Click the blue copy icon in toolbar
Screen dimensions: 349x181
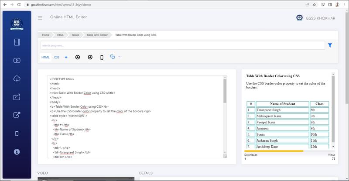click(113, 57)
